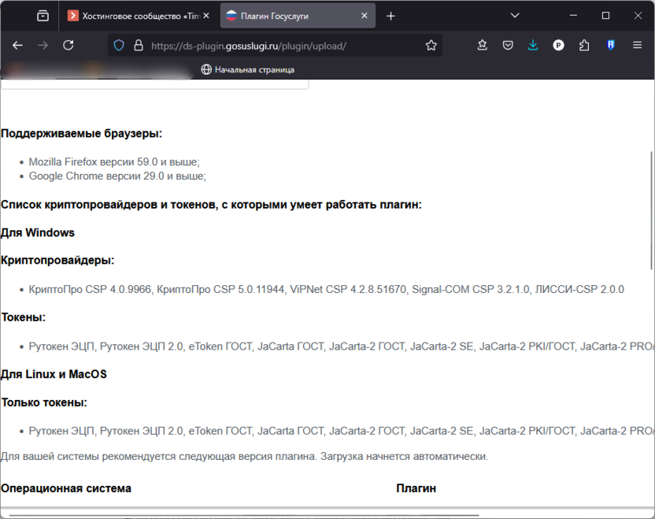Go back to the previous page
Image resolution: width=655 pixels, height=519 pixels.
coord(17,46)
